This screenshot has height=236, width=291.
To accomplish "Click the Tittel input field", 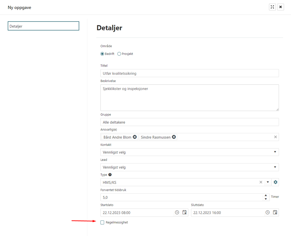I will pyautogui.click(x=189, y=73).
